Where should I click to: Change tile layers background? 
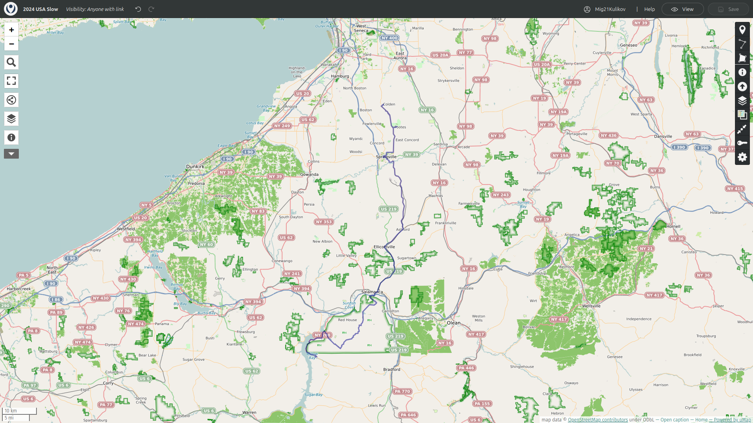742,115
